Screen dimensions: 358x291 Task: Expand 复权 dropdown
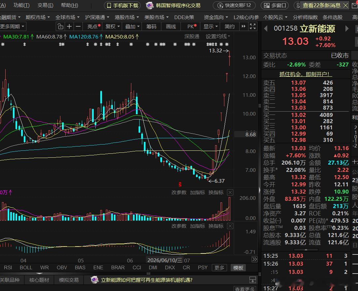coord(113,27)
